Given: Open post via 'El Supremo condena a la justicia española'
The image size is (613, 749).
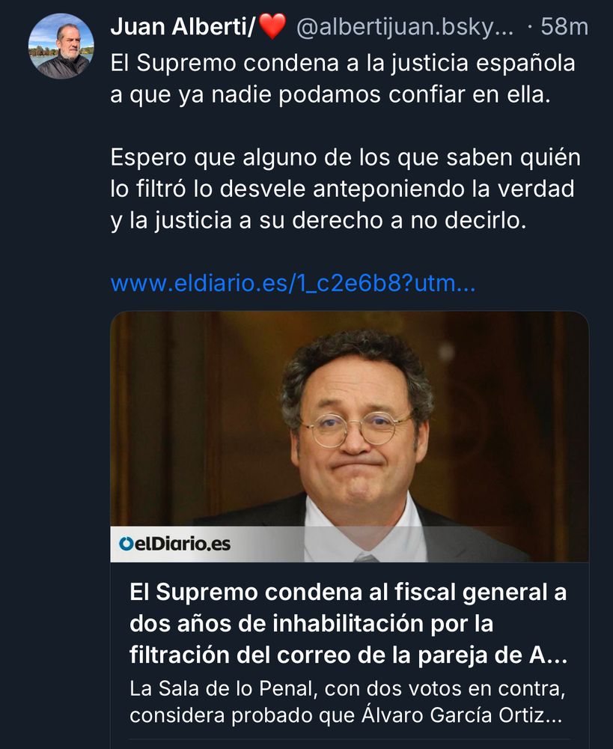Looking at the screenshot, I should pos(343,63).
